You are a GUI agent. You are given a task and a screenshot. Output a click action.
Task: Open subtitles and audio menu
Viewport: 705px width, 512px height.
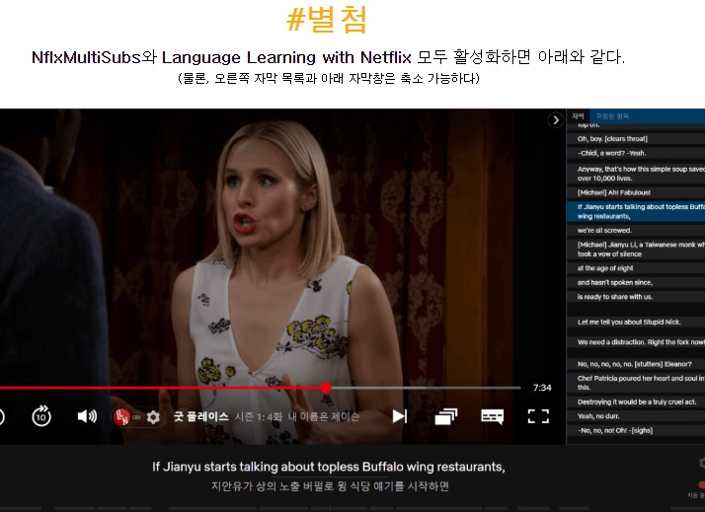click(x=493, y=416)
